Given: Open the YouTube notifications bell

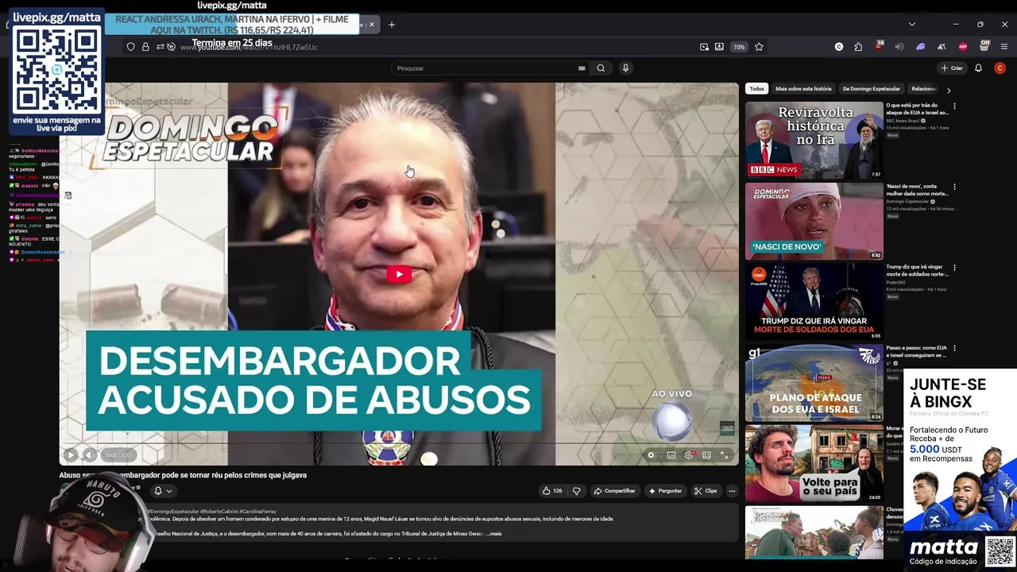Looking at the screenshot, I should pos(979,68).
